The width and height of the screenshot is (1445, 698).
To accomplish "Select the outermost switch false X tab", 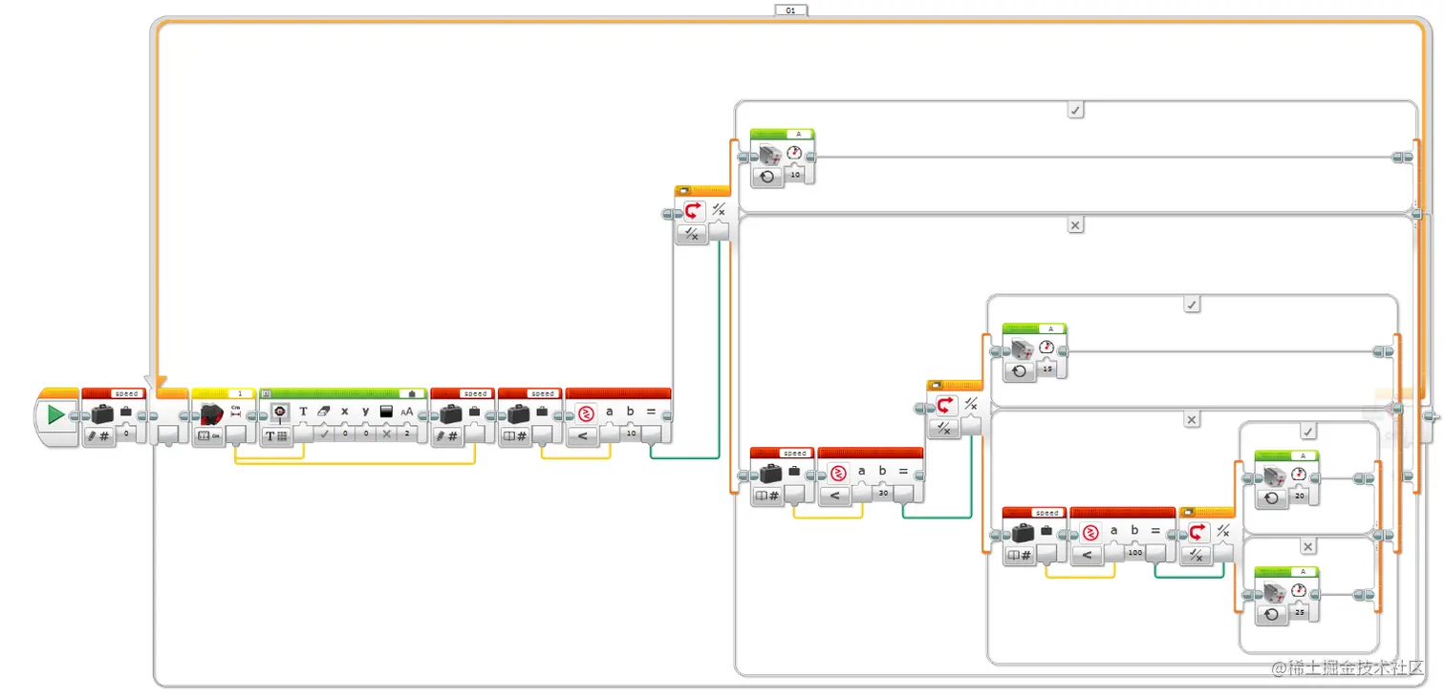I will 1075,225.
